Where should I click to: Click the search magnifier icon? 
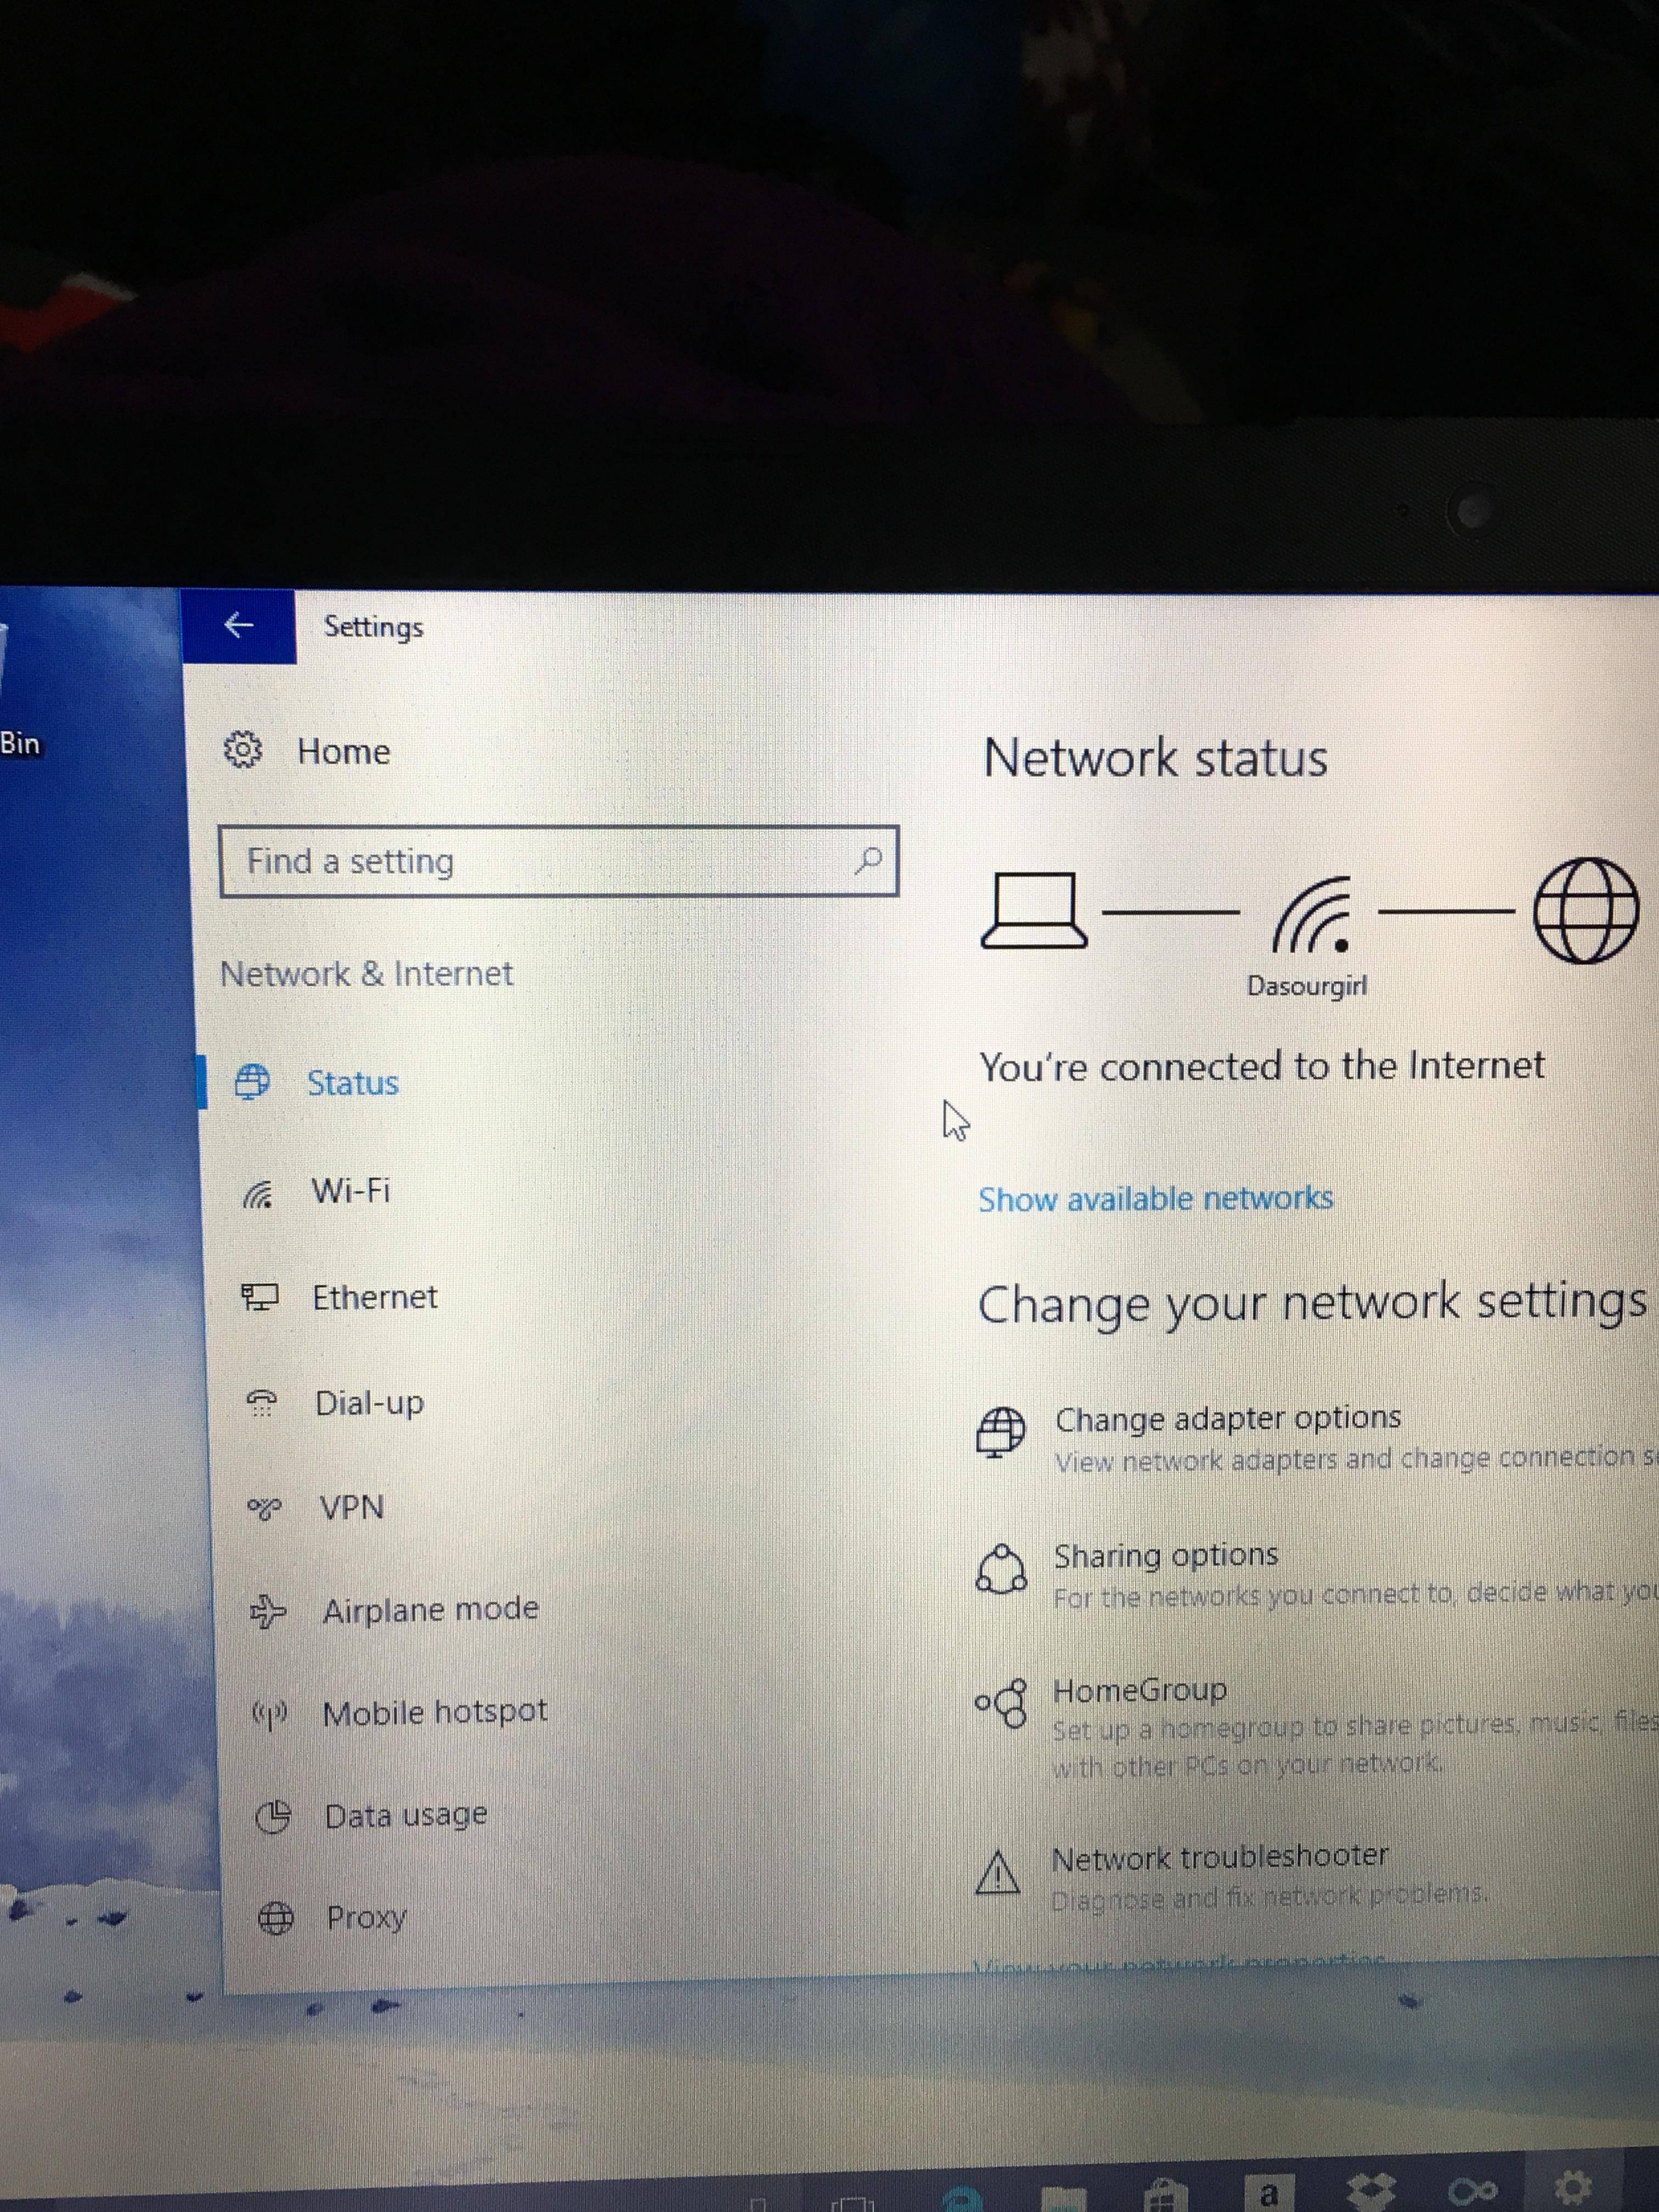[869, 859]
